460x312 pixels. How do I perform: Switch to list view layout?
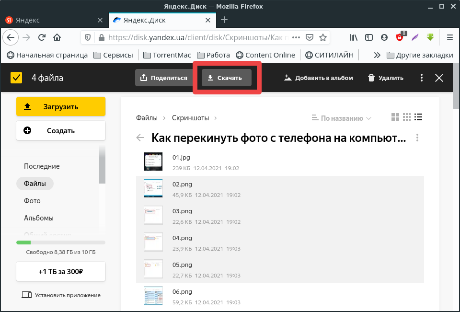click(418, 117)
